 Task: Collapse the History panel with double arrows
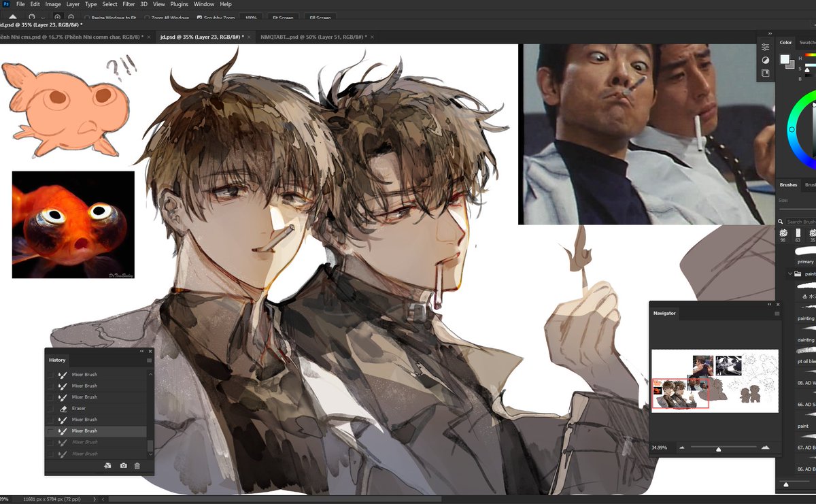tap(141, 351)
